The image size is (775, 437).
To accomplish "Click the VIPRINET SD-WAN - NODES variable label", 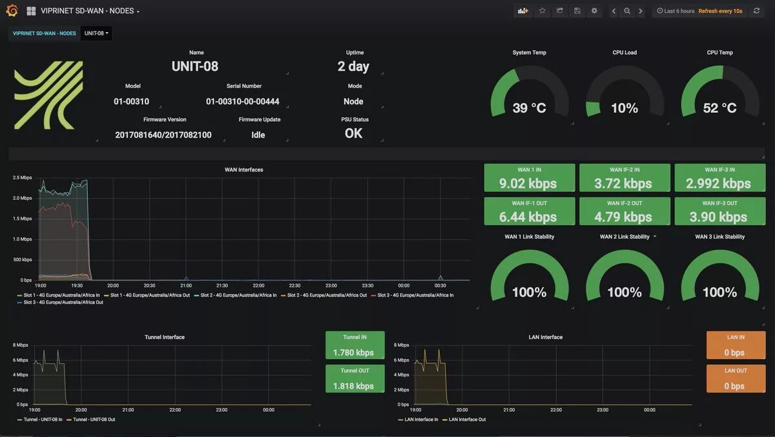I will (45, 33).
